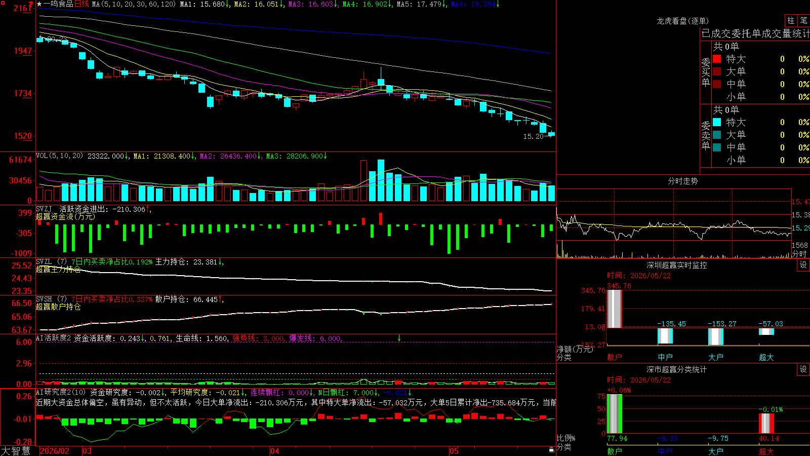Click the 强势线: 3.000 label

(x=258, y=338)
